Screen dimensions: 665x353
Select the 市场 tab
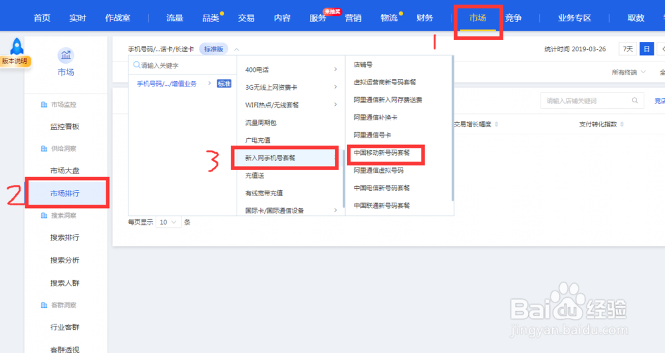(x=477, y=18)
